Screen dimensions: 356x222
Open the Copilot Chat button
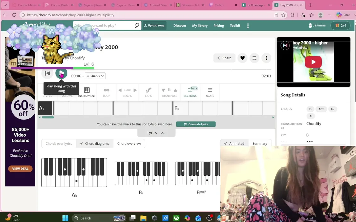pos(343,15)
